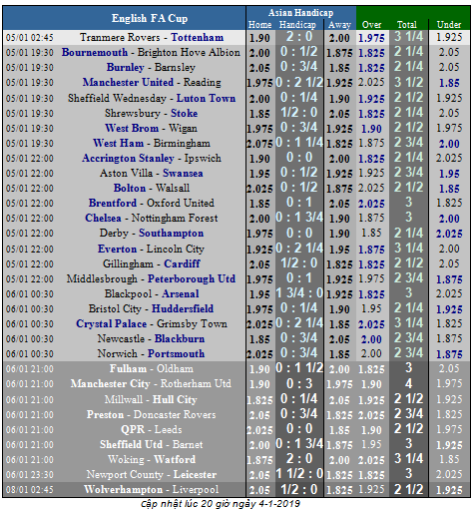Open the Newport County - Leicester match
The width and height of the screenshot is (474, 512).
point(152,474)
